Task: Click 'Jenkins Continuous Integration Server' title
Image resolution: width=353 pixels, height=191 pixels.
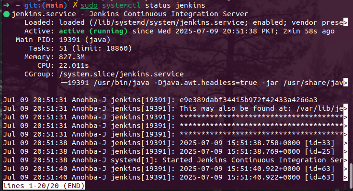Action: tap(169, 14)
